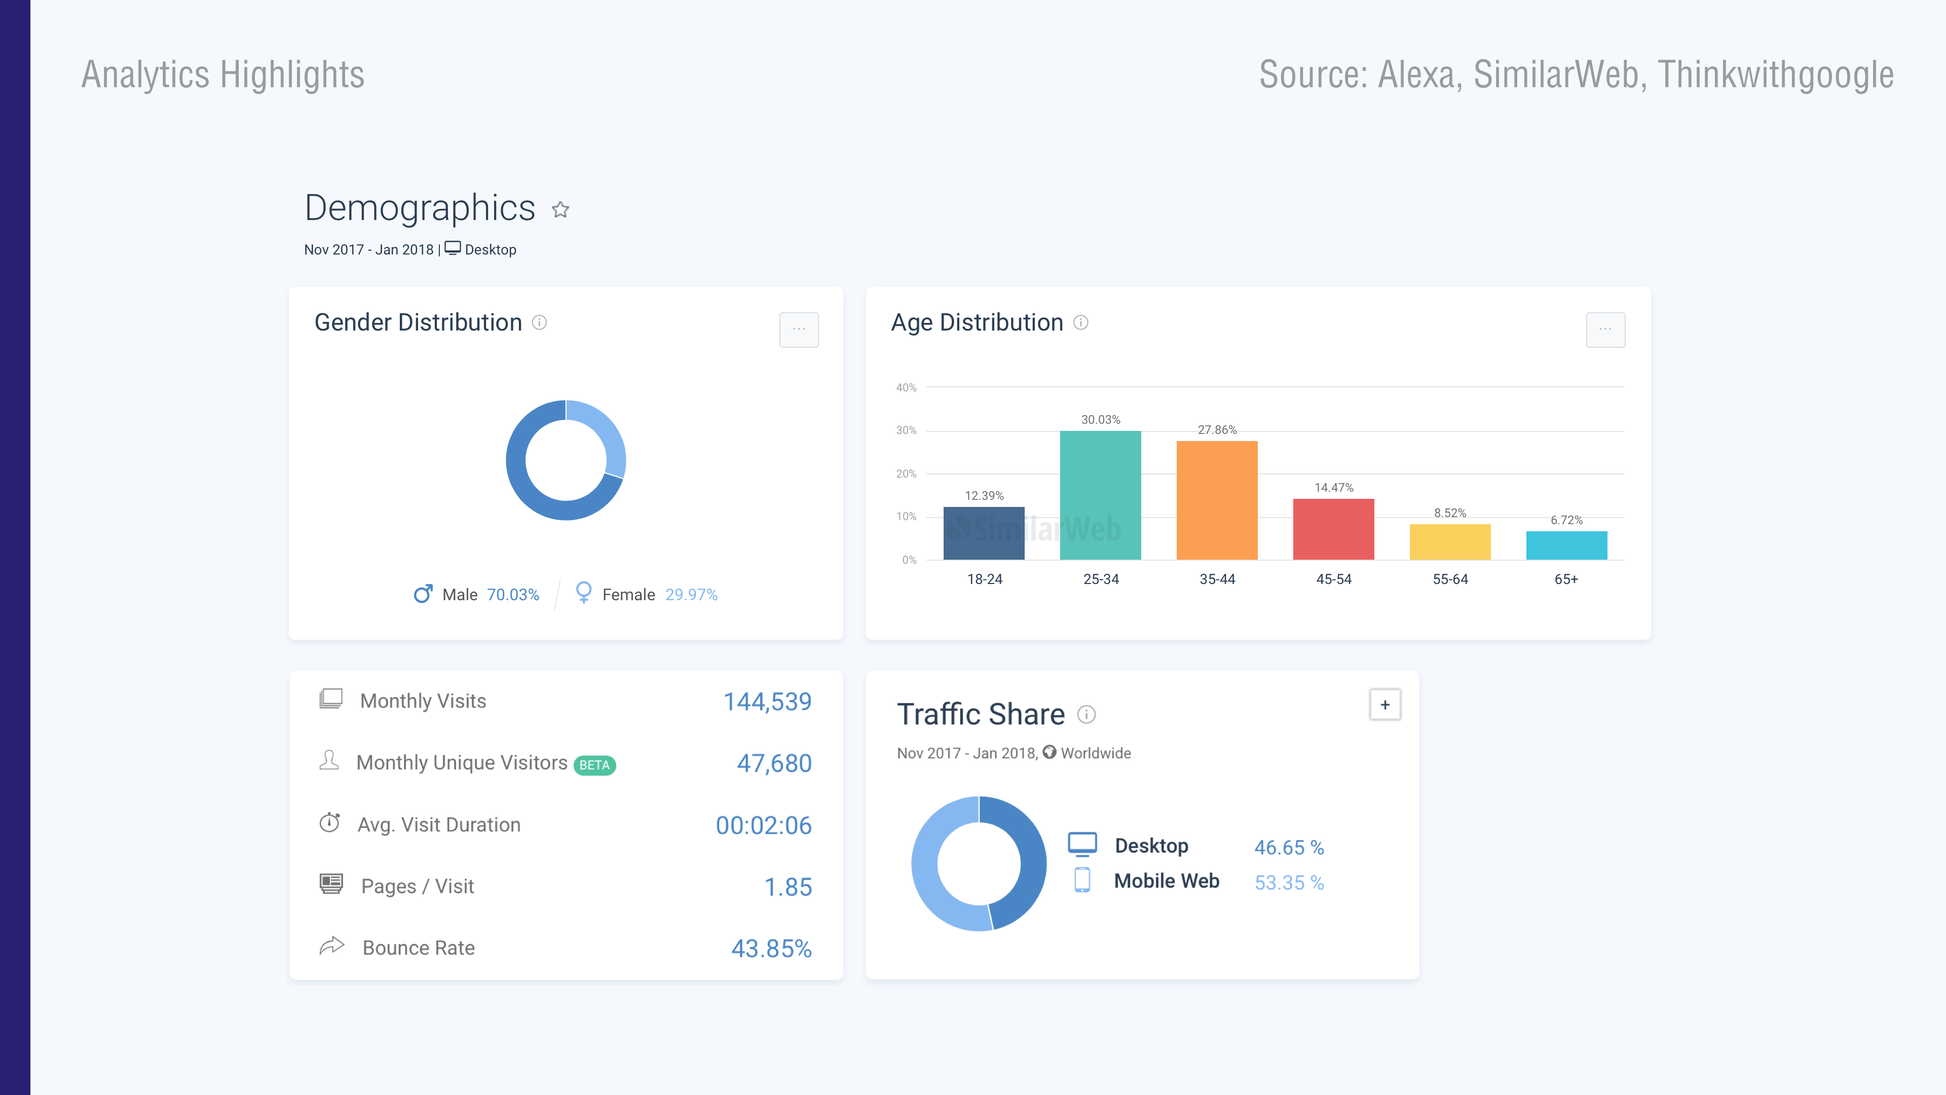
Task: Select the 25-34 teal age bar
Action: 1100,495
